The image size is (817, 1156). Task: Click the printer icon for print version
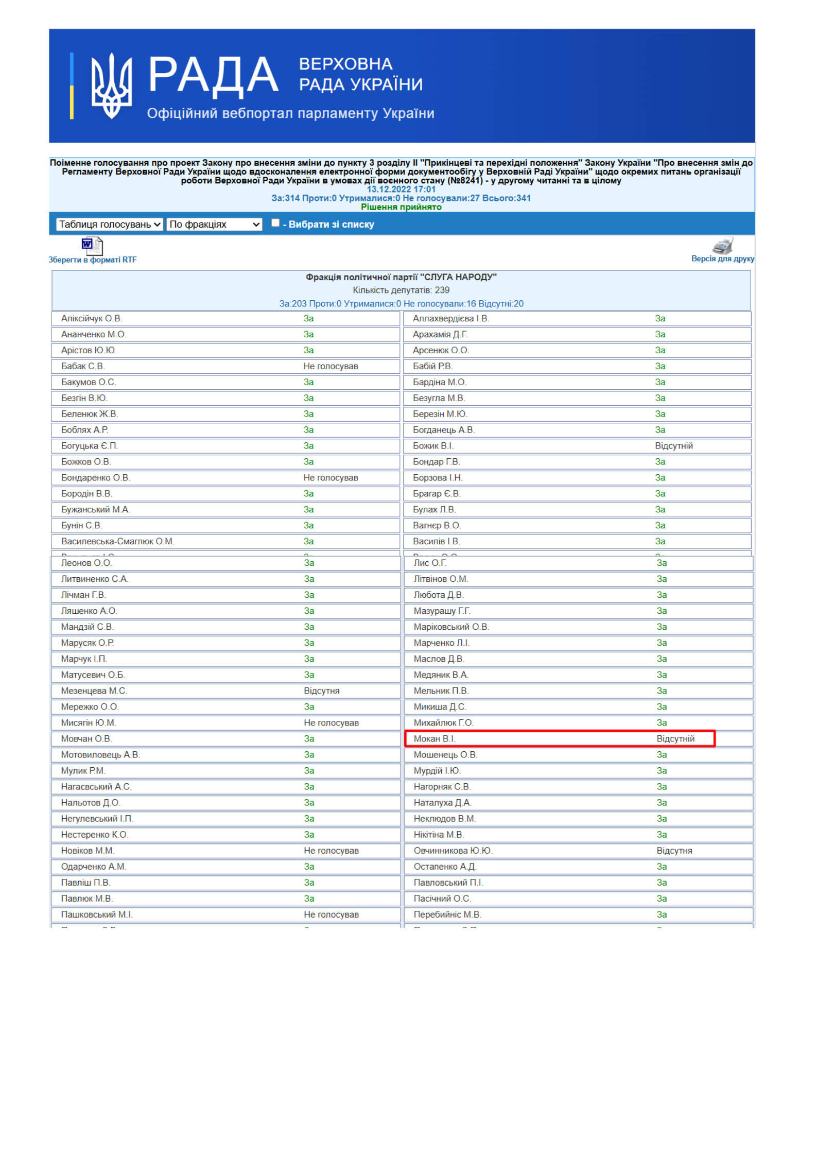click(722, 245)
